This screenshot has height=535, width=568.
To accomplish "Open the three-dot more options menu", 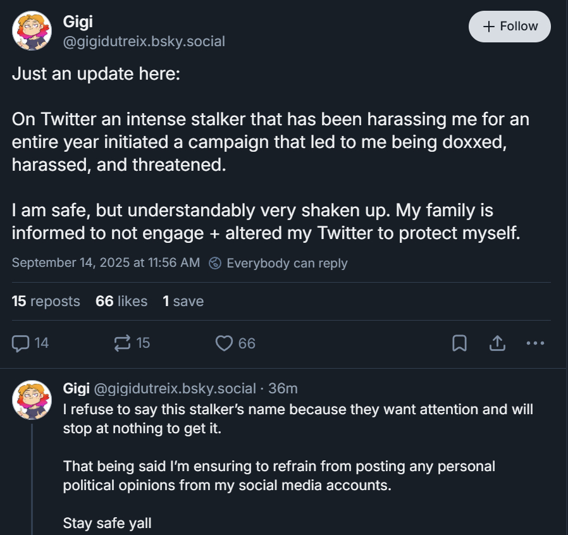I will [x=535, y=343].
